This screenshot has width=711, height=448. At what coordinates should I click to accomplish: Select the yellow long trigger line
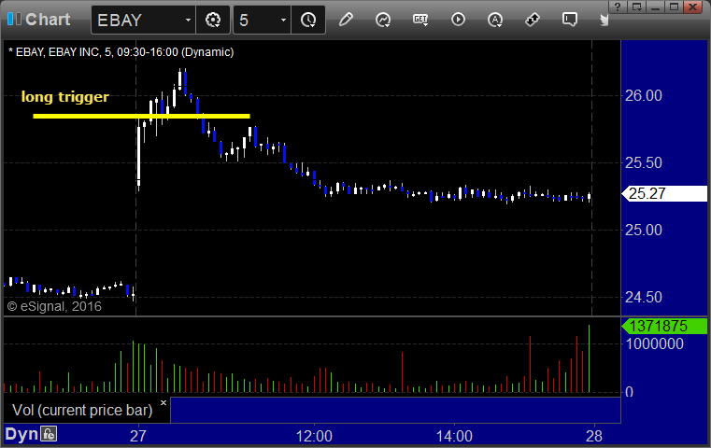coord(141,116)
